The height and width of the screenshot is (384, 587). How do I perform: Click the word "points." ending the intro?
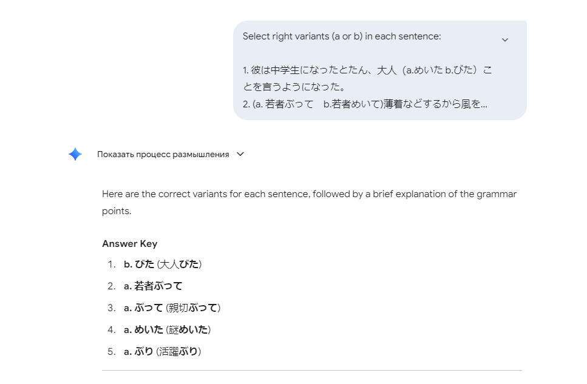[116, 212]
